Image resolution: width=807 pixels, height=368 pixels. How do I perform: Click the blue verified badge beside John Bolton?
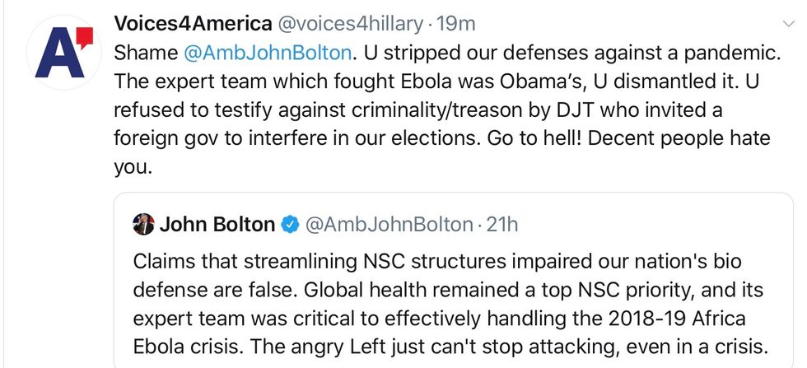point(290,224)
